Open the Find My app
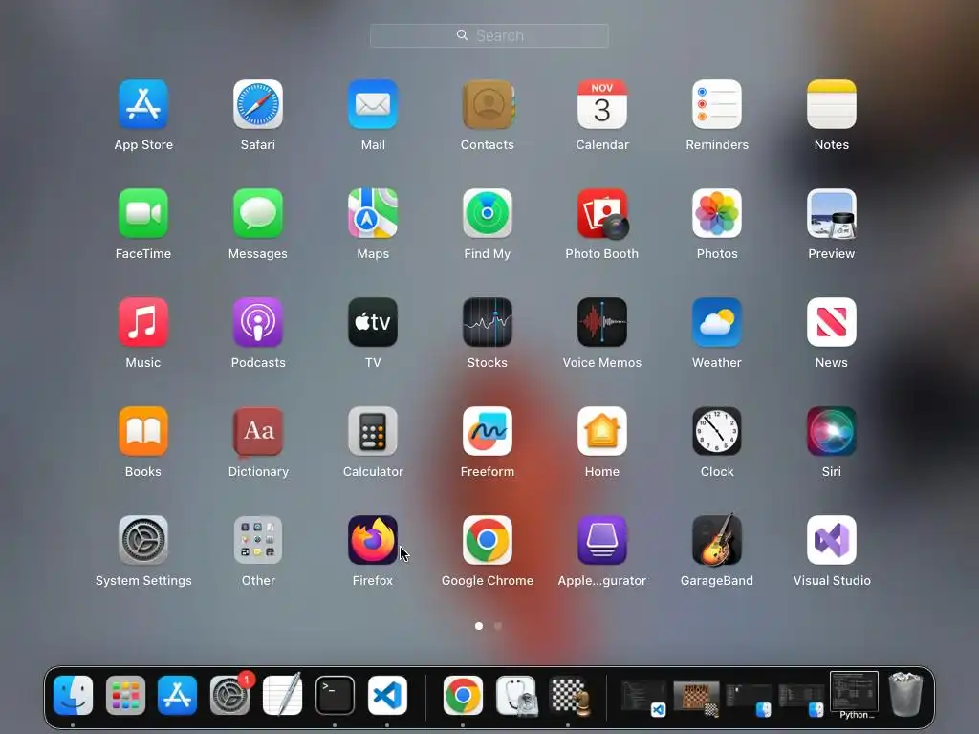Image resolution: width=979 pixels, height=734 pixels. coord(488,213)
